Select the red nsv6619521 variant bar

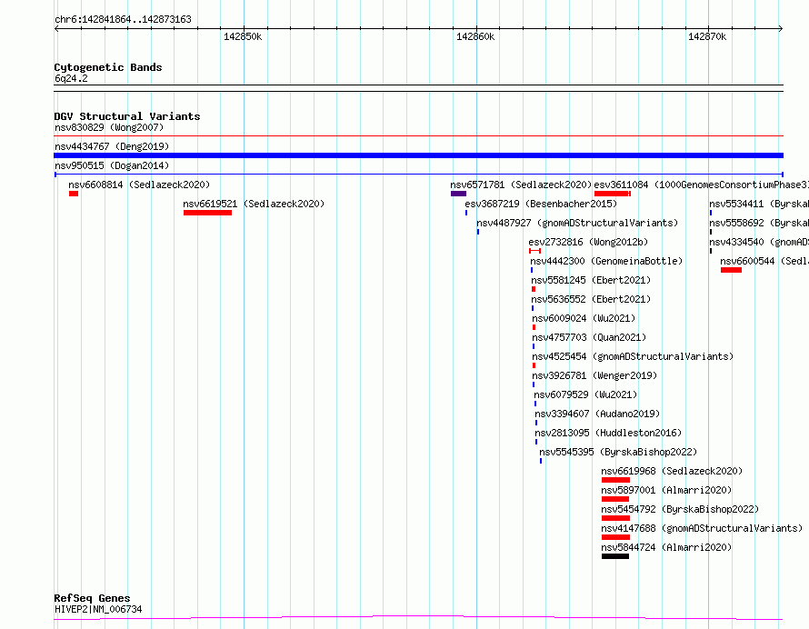207,213
